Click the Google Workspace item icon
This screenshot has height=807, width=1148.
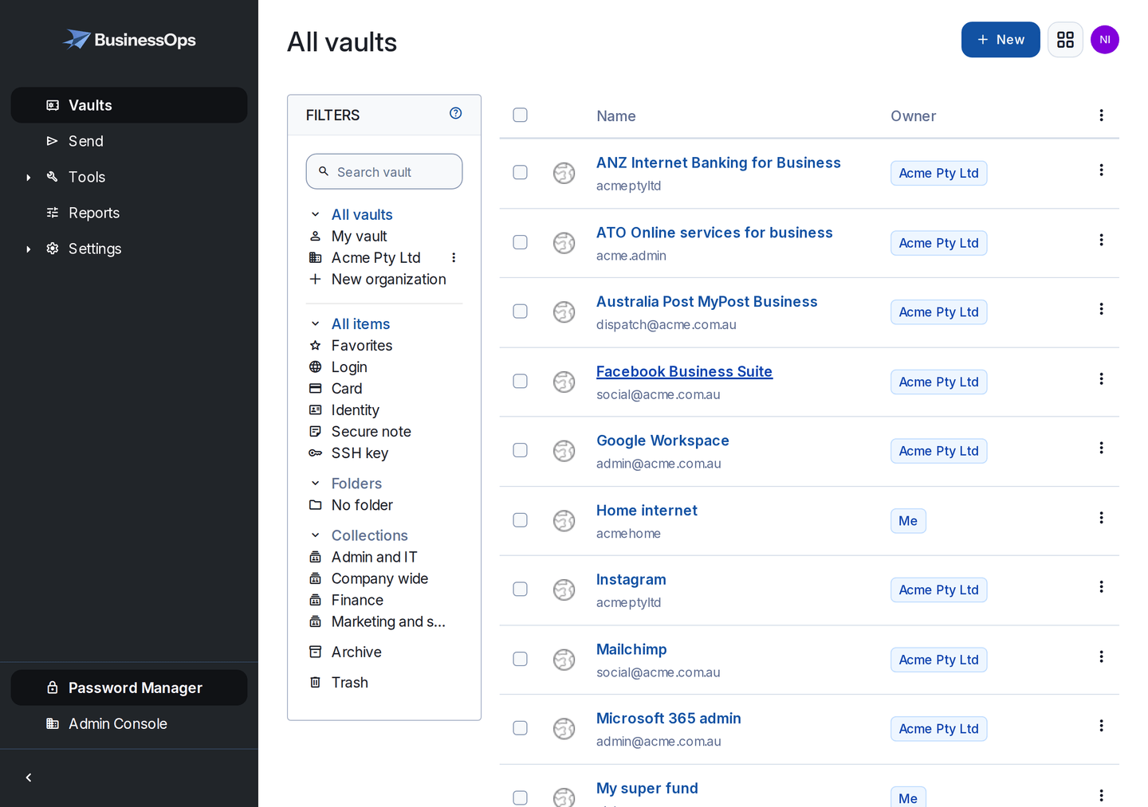pos(564,451)
